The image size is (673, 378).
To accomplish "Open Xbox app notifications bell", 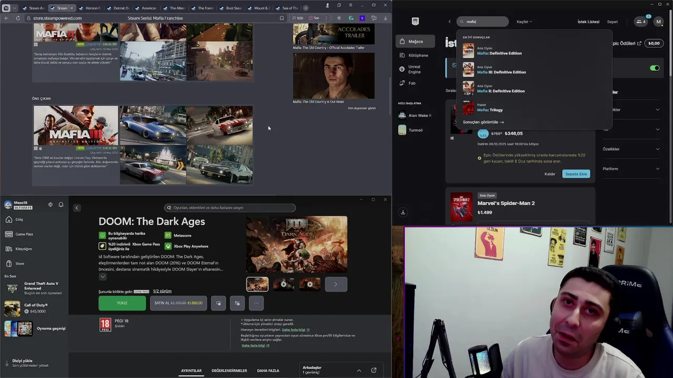I will pos(61,205).
